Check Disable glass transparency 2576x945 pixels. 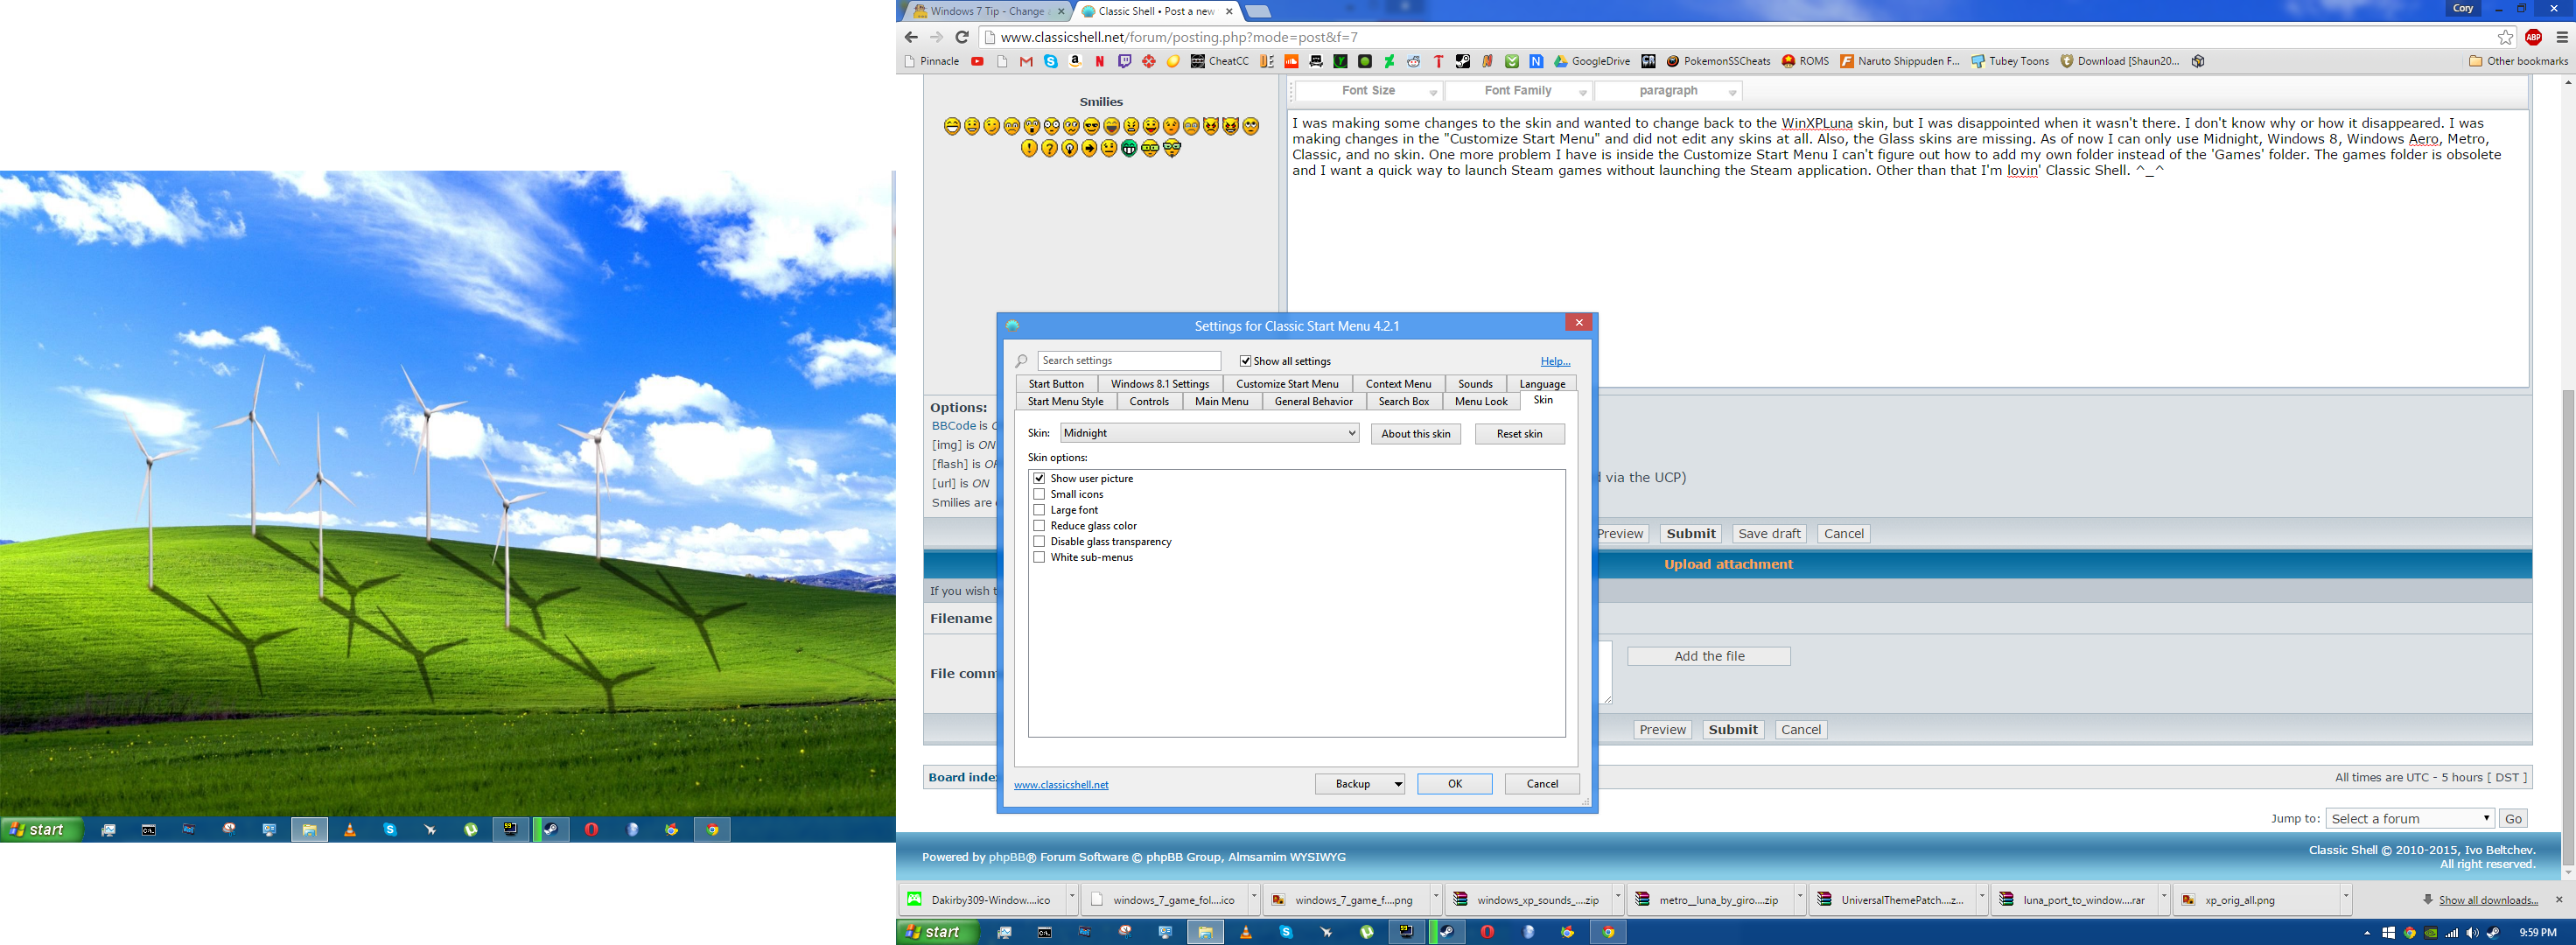1039,541
